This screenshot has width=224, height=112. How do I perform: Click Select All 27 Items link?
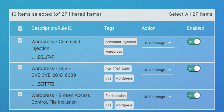click(191, 14)
